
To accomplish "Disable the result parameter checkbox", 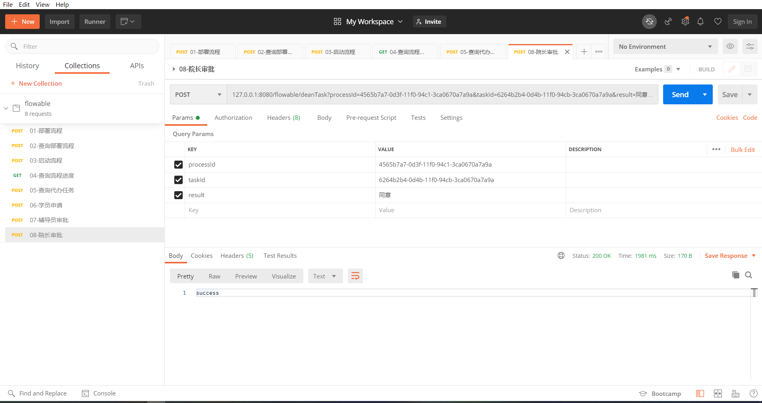I will [x=178, y=195].
